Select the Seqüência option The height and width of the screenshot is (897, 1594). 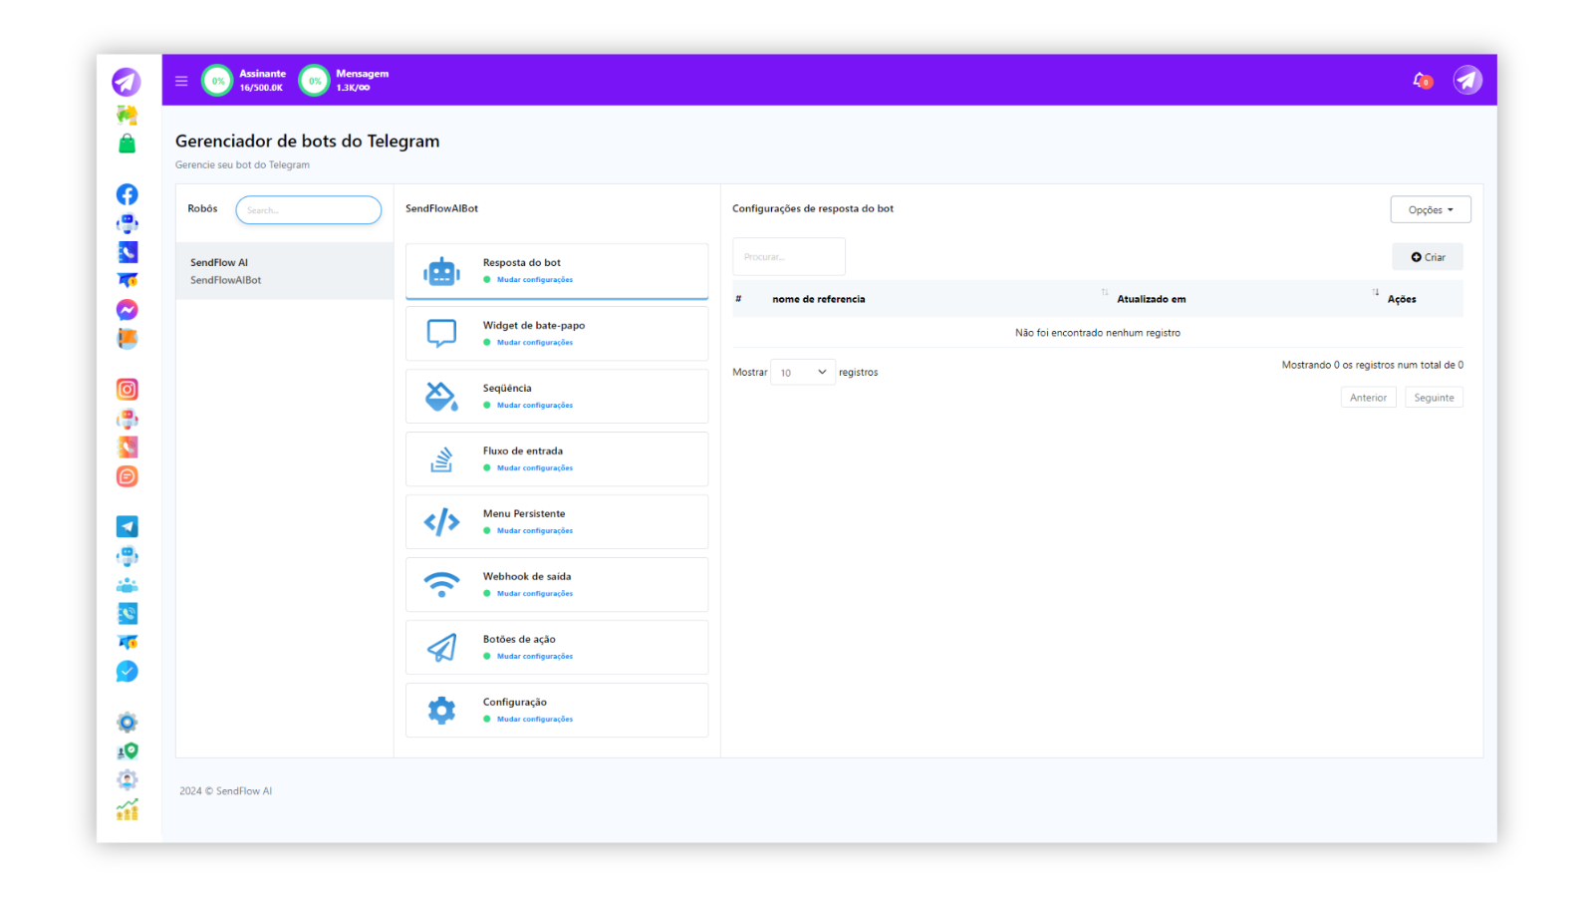coord(557,396)
